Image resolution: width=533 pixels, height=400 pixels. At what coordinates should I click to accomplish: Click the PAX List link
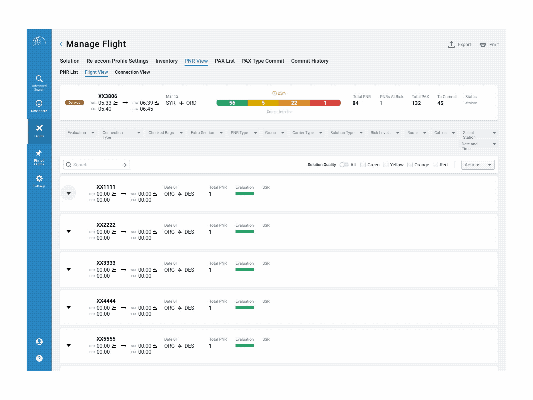click(x=225, y=61)
